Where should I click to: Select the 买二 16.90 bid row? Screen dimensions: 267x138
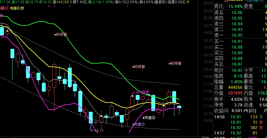click(240, 47)
